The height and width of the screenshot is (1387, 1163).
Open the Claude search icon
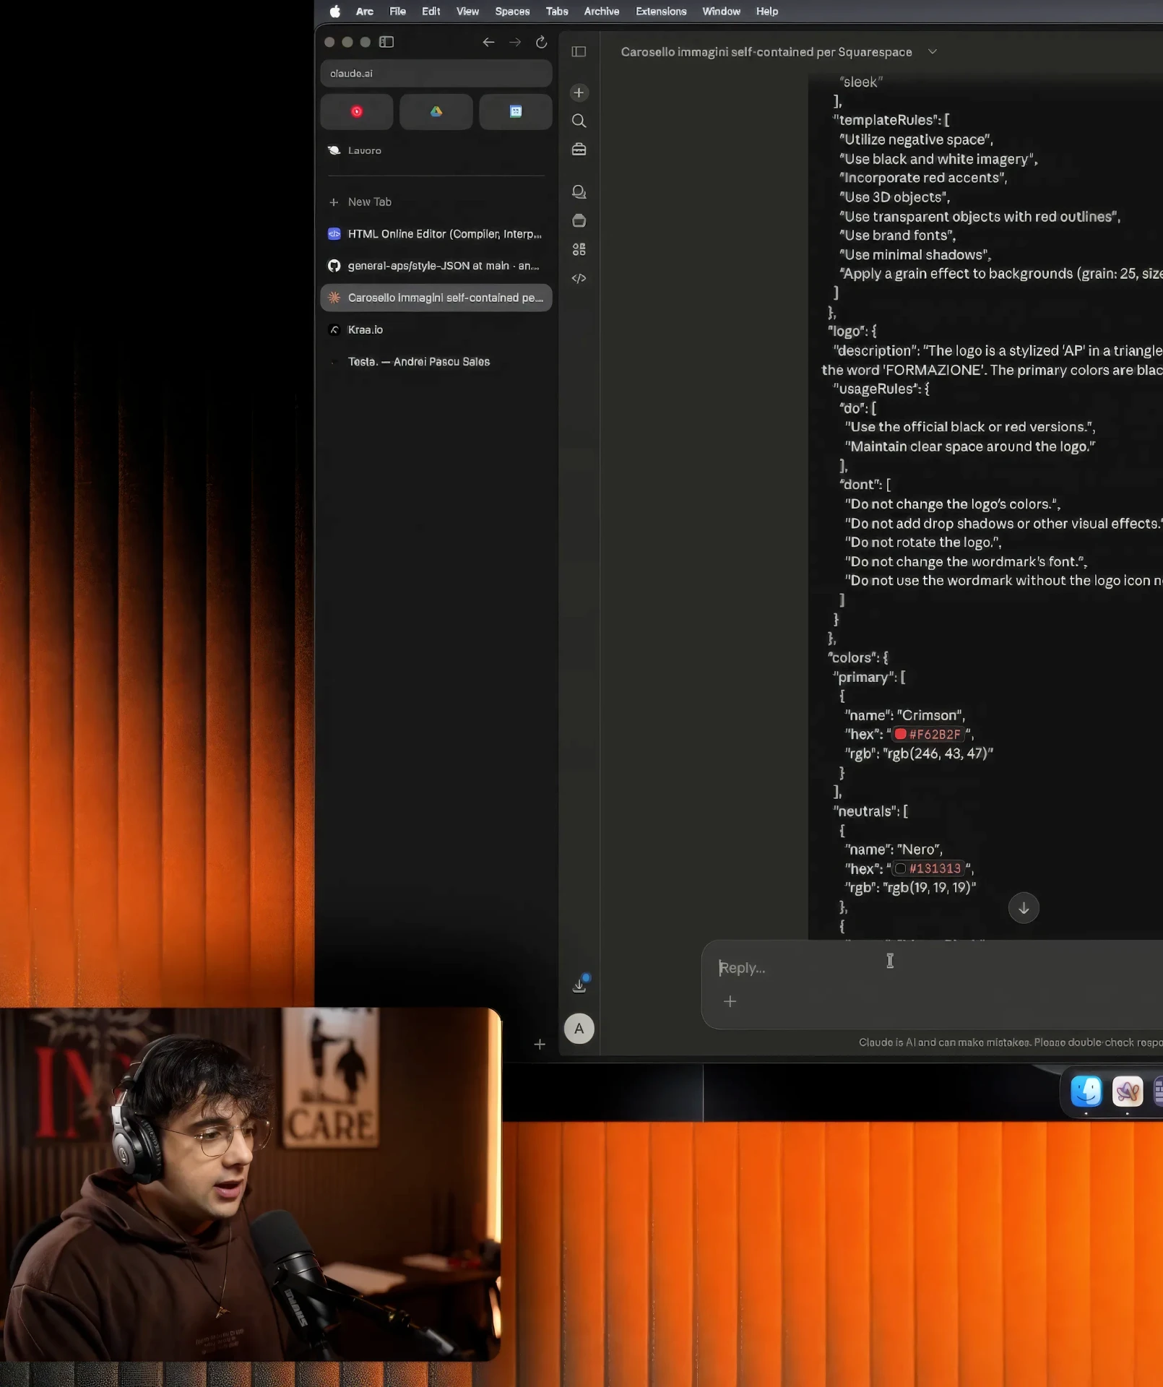tap(579, 121)
